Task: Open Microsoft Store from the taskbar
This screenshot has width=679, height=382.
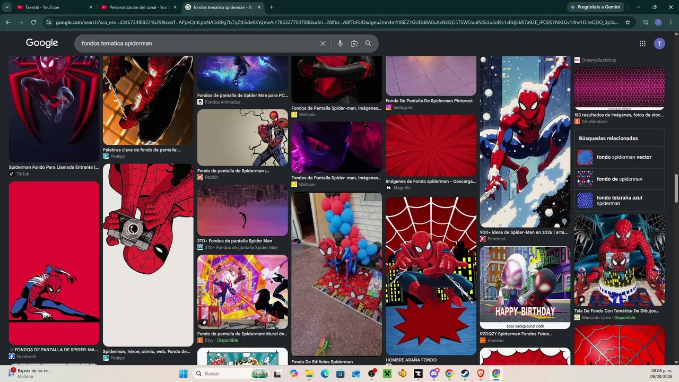Action: click(x=341, y=374)
